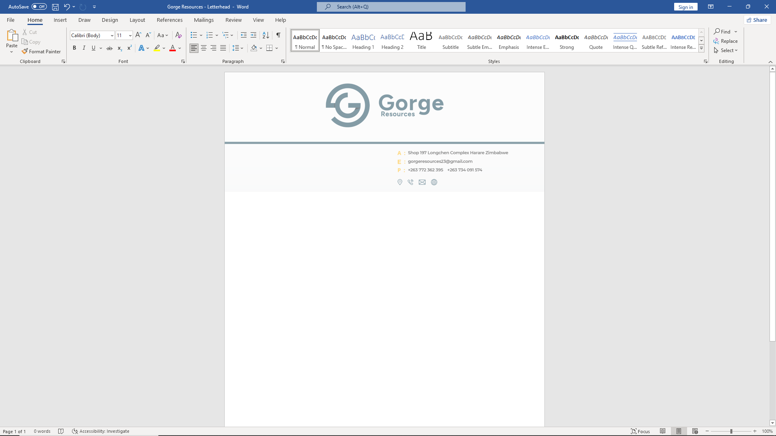Decrease paragraph indent

[243, 35]
